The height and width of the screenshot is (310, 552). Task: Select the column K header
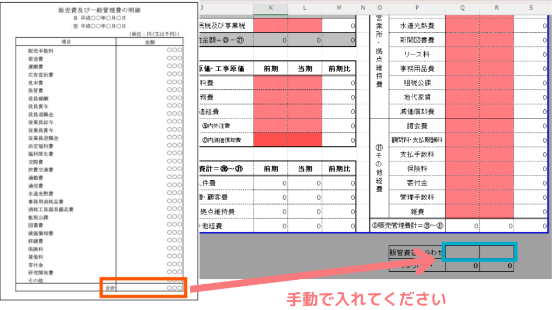tap(270, 8)
